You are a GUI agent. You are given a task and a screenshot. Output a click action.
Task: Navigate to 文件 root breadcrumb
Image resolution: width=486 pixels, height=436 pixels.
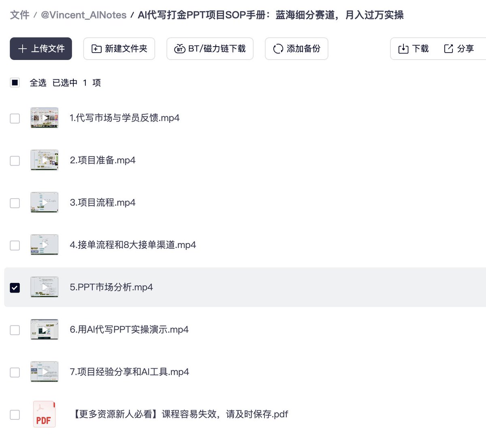coord(19,15)
